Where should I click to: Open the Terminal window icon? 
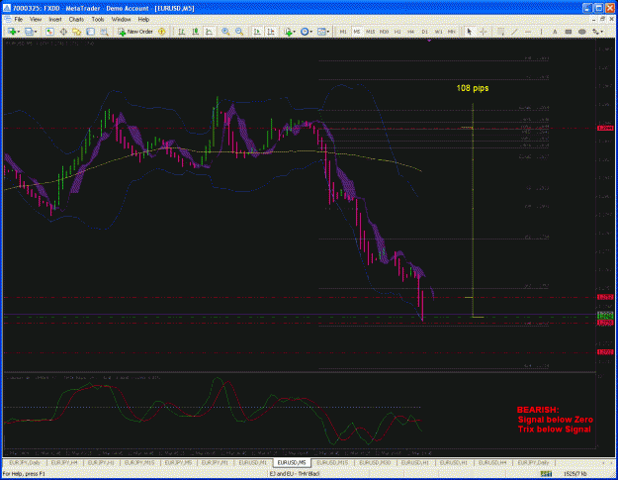pos(90,32)
